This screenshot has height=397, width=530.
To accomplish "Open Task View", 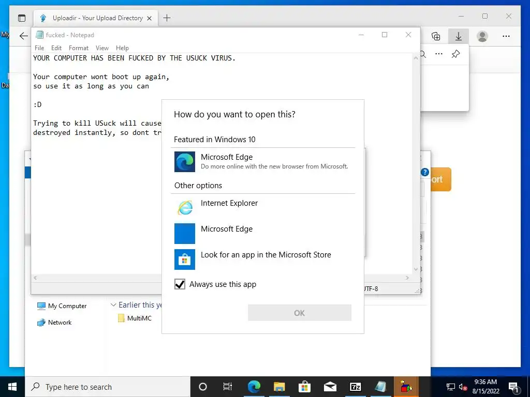I will (228, 387).
